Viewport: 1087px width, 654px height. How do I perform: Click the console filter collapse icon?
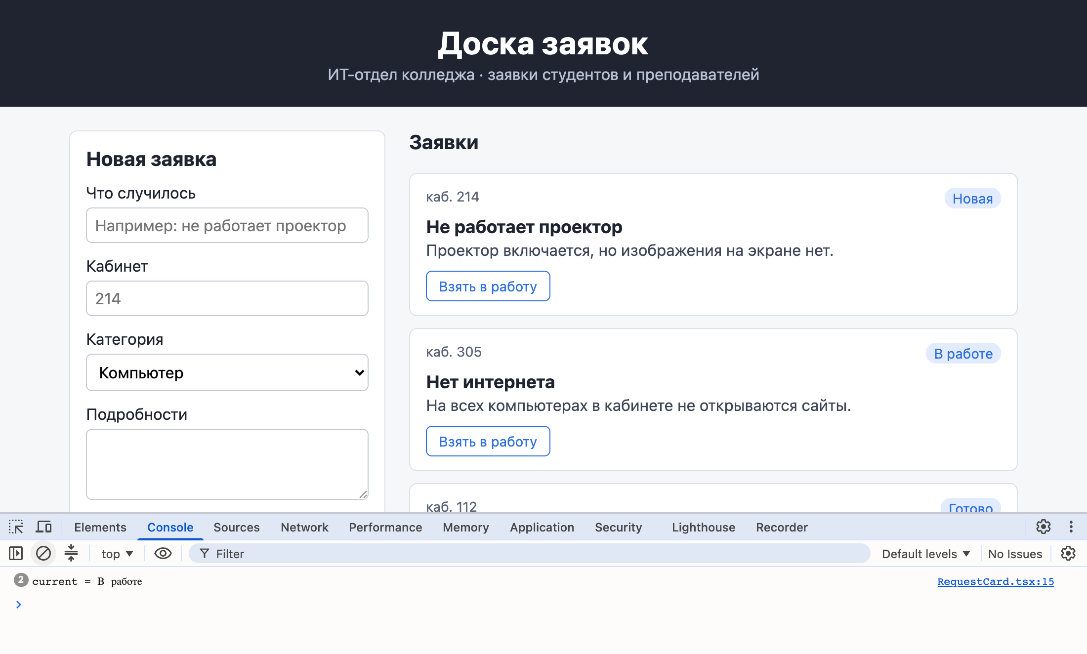coord(71,554)
